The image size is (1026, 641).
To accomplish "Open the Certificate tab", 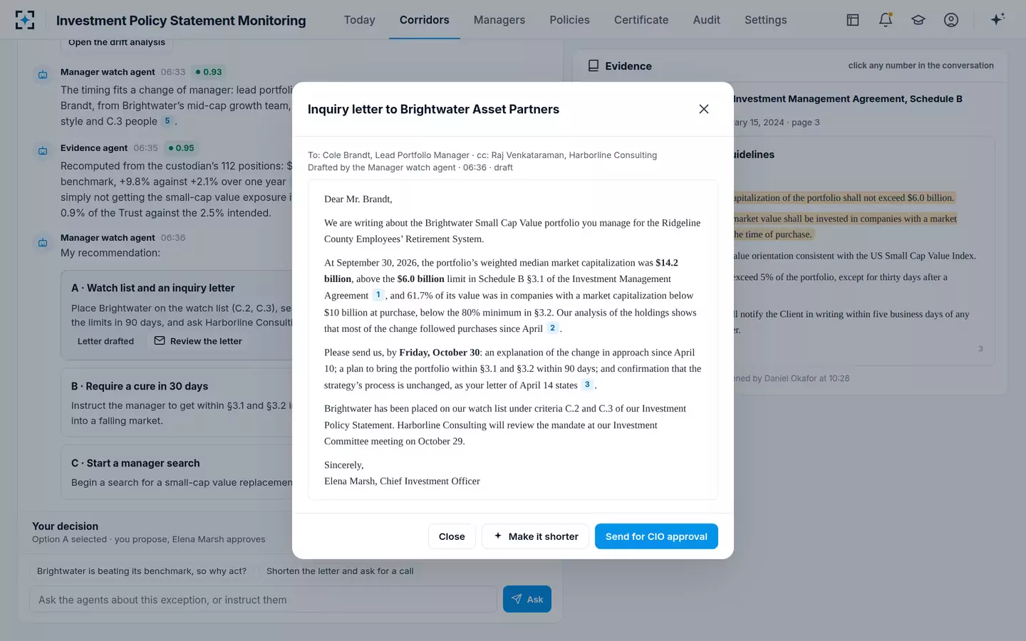I will coord(641,20).
